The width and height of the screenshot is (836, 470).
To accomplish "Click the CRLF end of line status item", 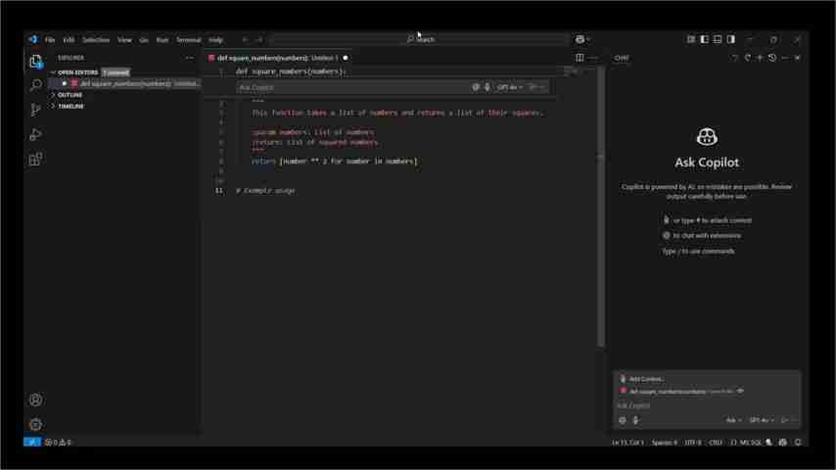I will [x=716, y=443].
